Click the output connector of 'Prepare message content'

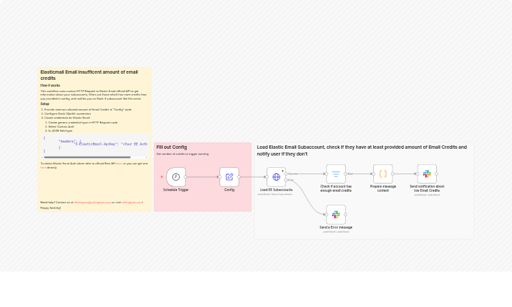click(x=392, y=174)
